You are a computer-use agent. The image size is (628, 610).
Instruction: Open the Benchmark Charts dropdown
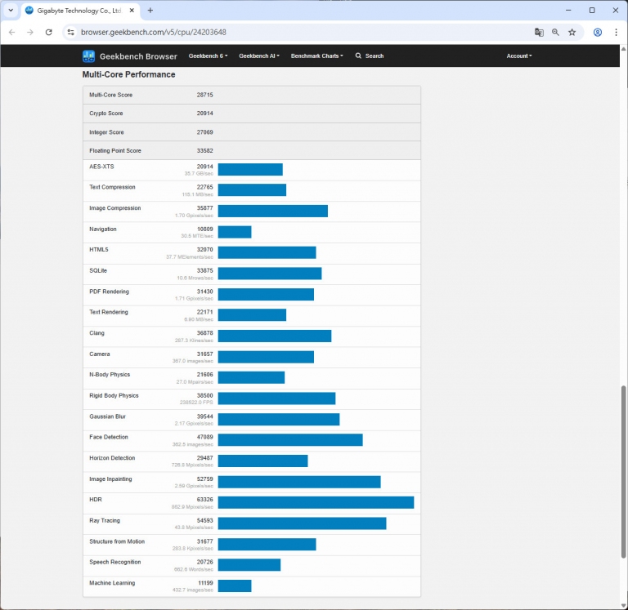click(316, 56)
